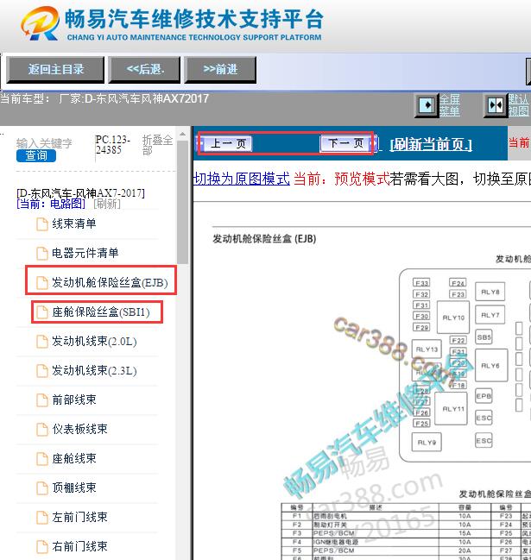Click page icon beside 发动机舱保险丝盒(EJB)
531x560 pixels.
tap(42, 283)
